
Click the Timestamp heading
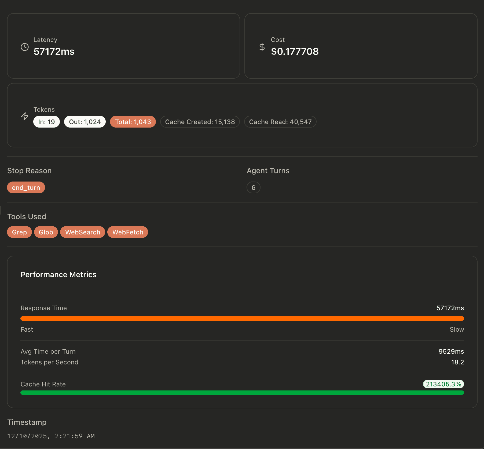click(x=27, y=422)
